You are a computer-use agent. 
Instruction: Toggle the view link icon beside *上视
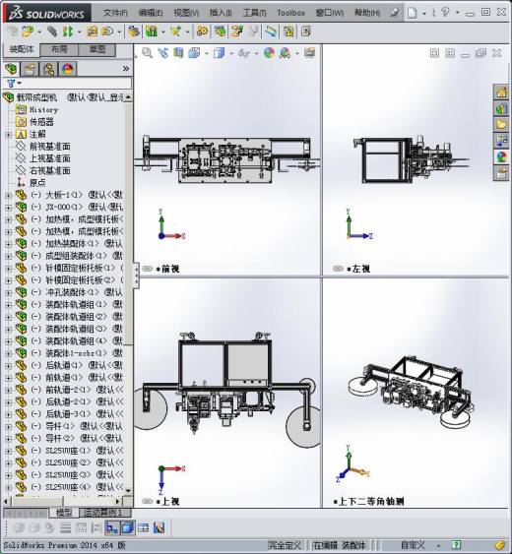coord(147,501)
